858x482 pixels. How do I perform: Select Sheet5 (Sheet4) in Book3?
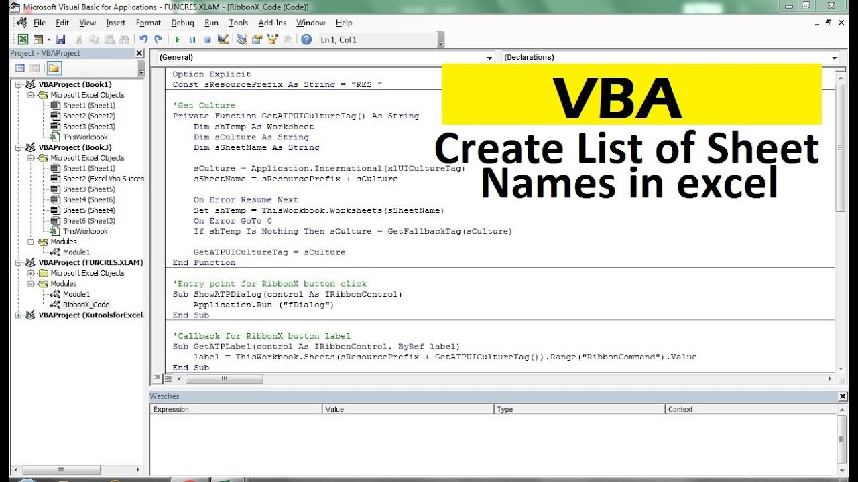(88, 210)
